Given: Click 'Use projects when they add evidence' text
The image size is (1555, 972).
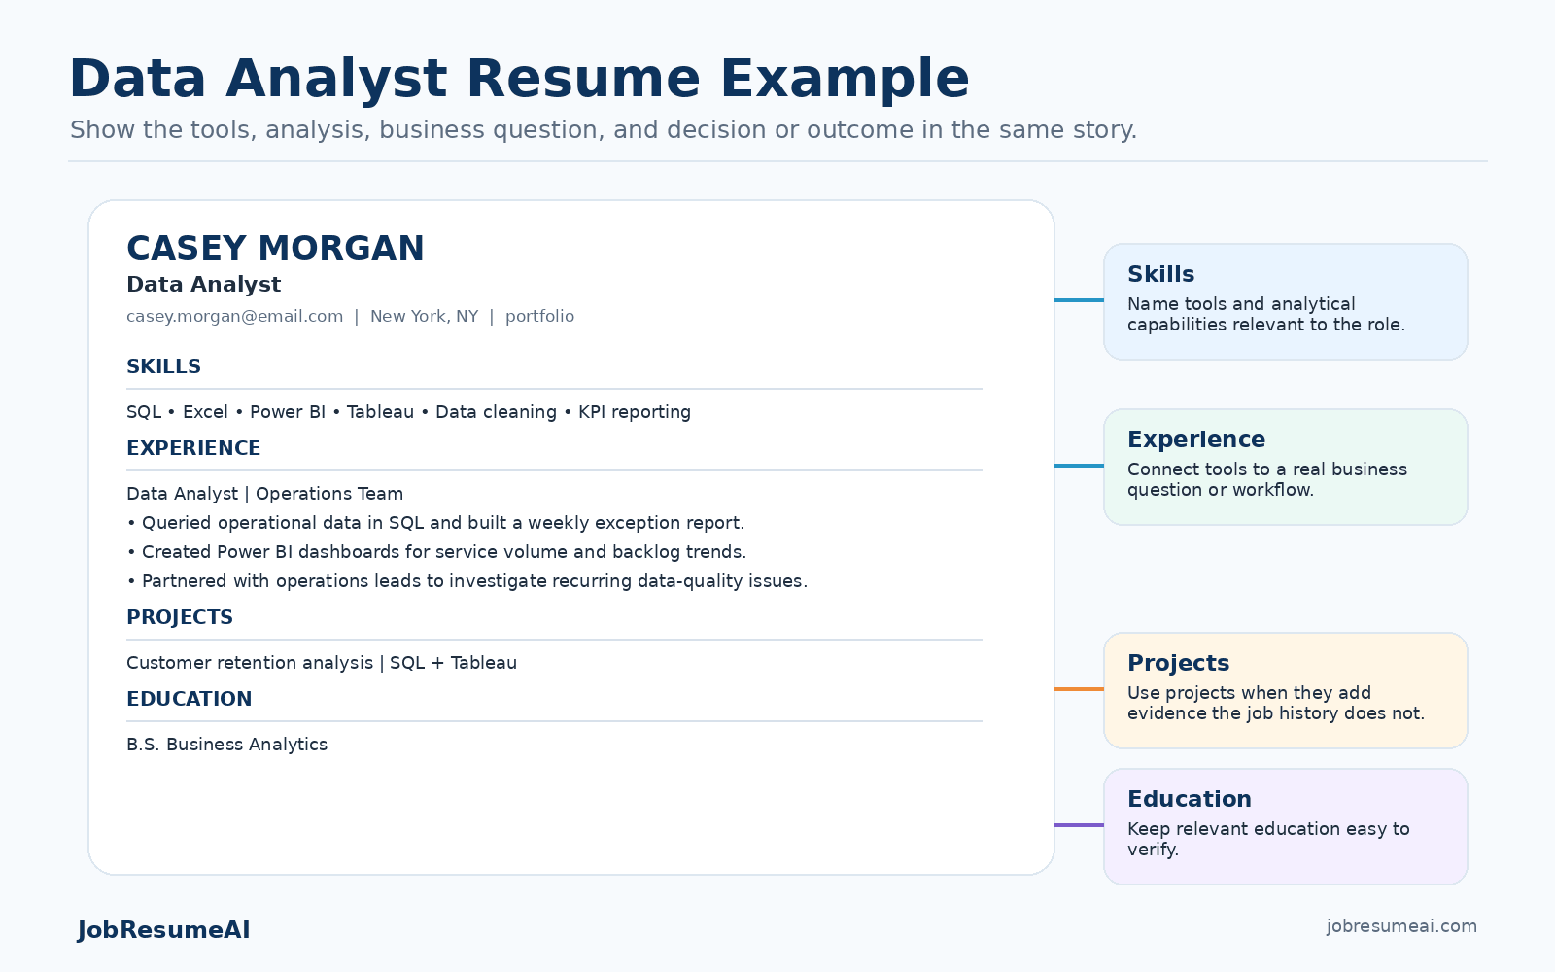Looking at the screenshot, I should (x=1275, y=703).
